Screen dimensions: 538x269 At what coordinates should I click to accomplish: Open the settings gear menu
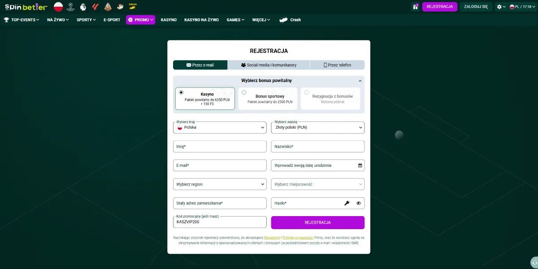coord(501,7)
